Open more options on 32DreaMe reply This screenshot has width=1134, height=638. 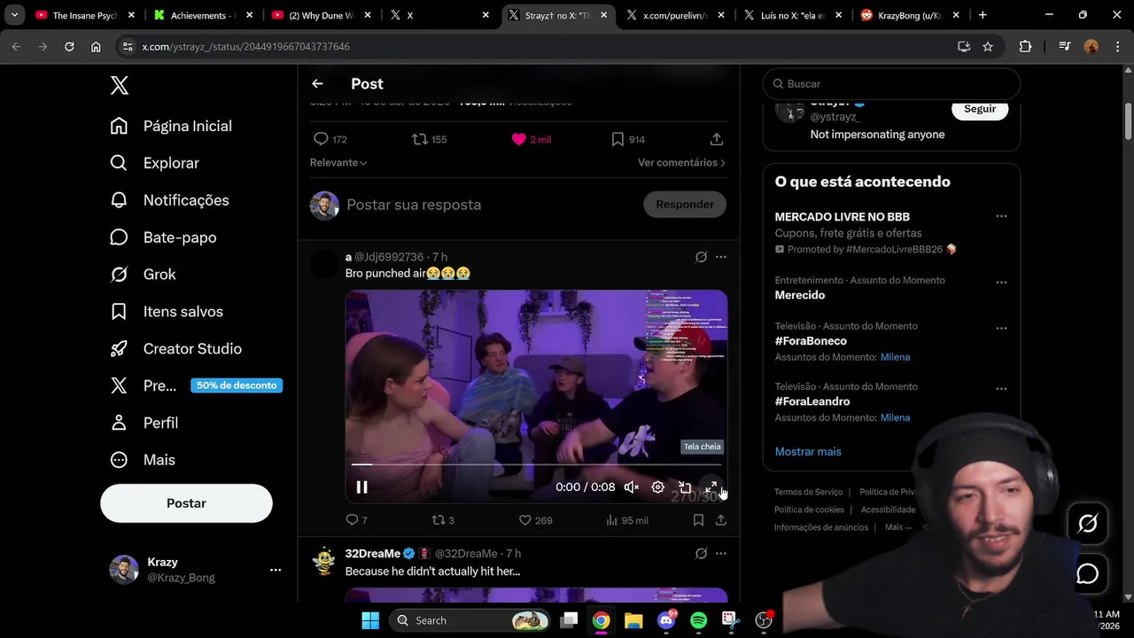click(721, 554)
